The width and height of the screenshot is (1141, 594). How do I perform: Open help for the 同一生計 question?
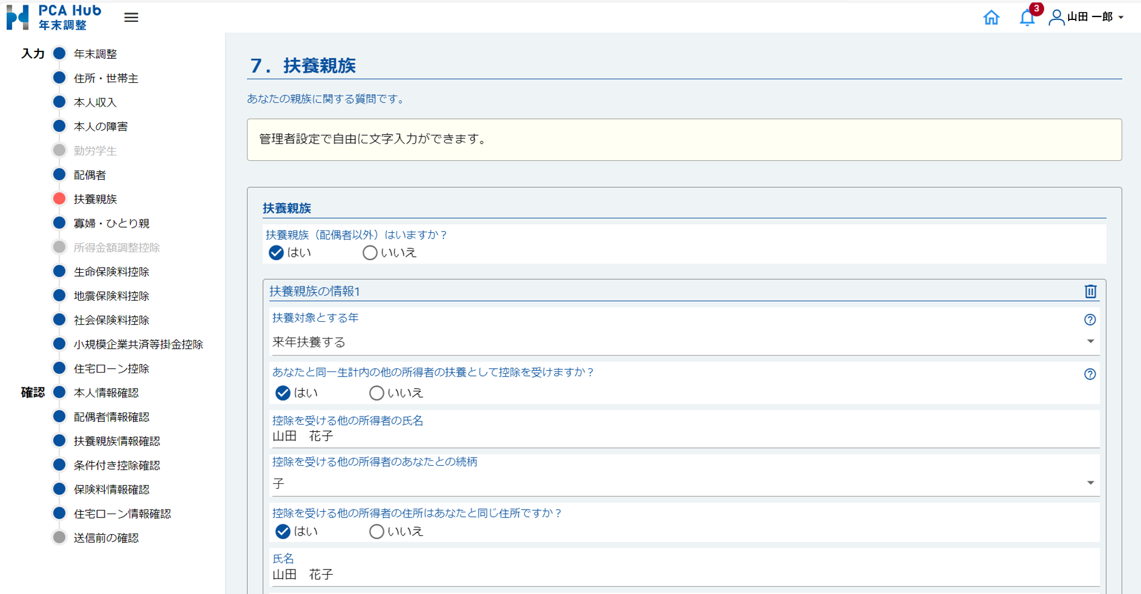[1090, 374]
